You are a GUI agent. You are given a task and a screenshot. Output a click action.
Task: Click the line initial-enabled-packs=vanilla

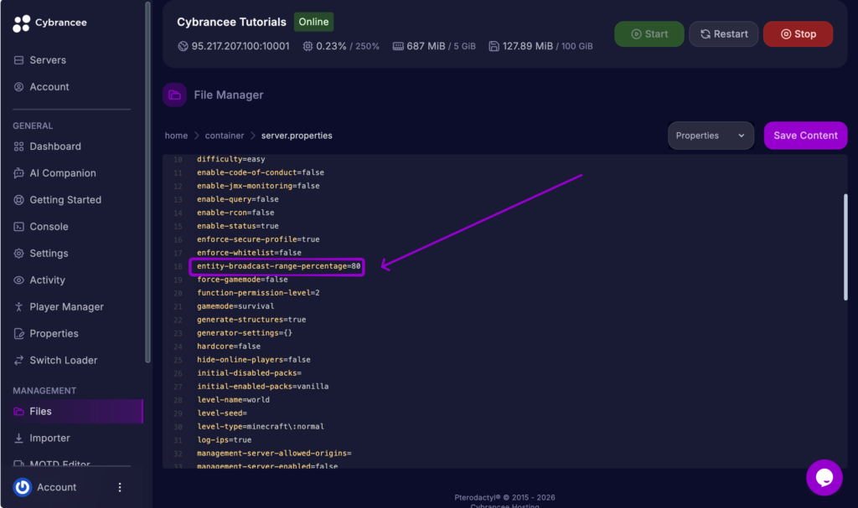click(x=262, y=387)
